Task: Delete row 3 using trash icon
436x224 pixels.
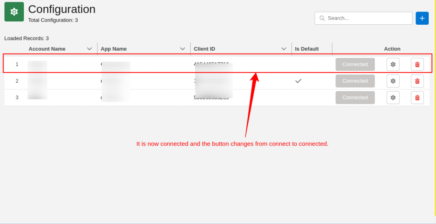Action: point(417,98)
